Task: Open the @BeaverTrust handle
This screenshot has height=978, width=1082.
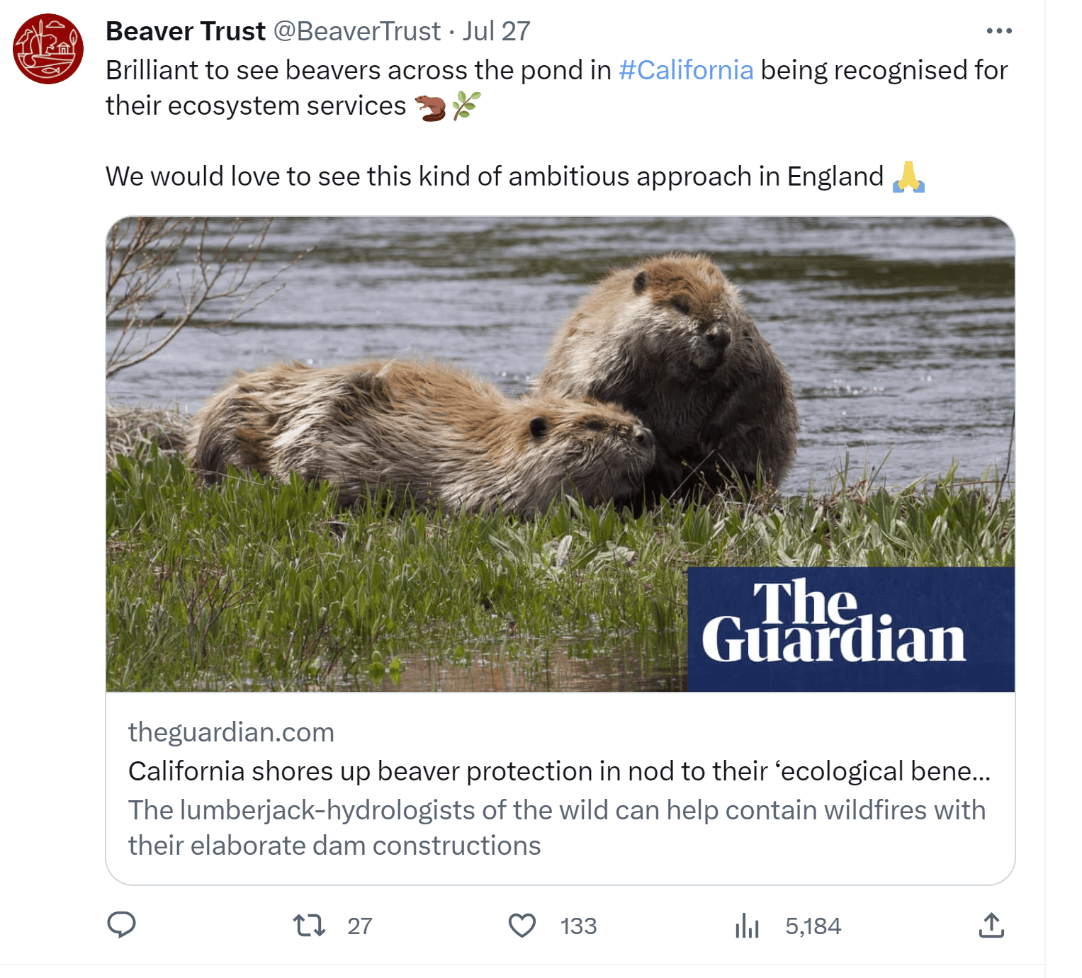Action: pyautogui.click(x=356, y=31)
